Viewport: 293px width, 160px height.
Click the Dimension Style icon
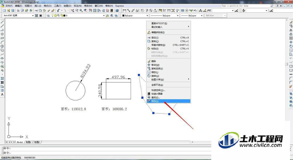tap(236, 11)
